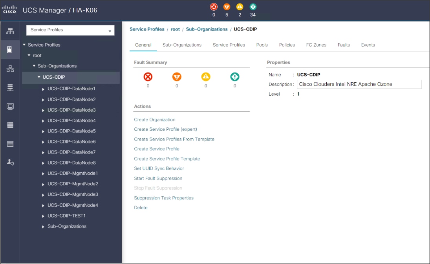
Task: Expand the UCS-CDIP-MgmtNode3 entry
Action: (x=43, y=195)
